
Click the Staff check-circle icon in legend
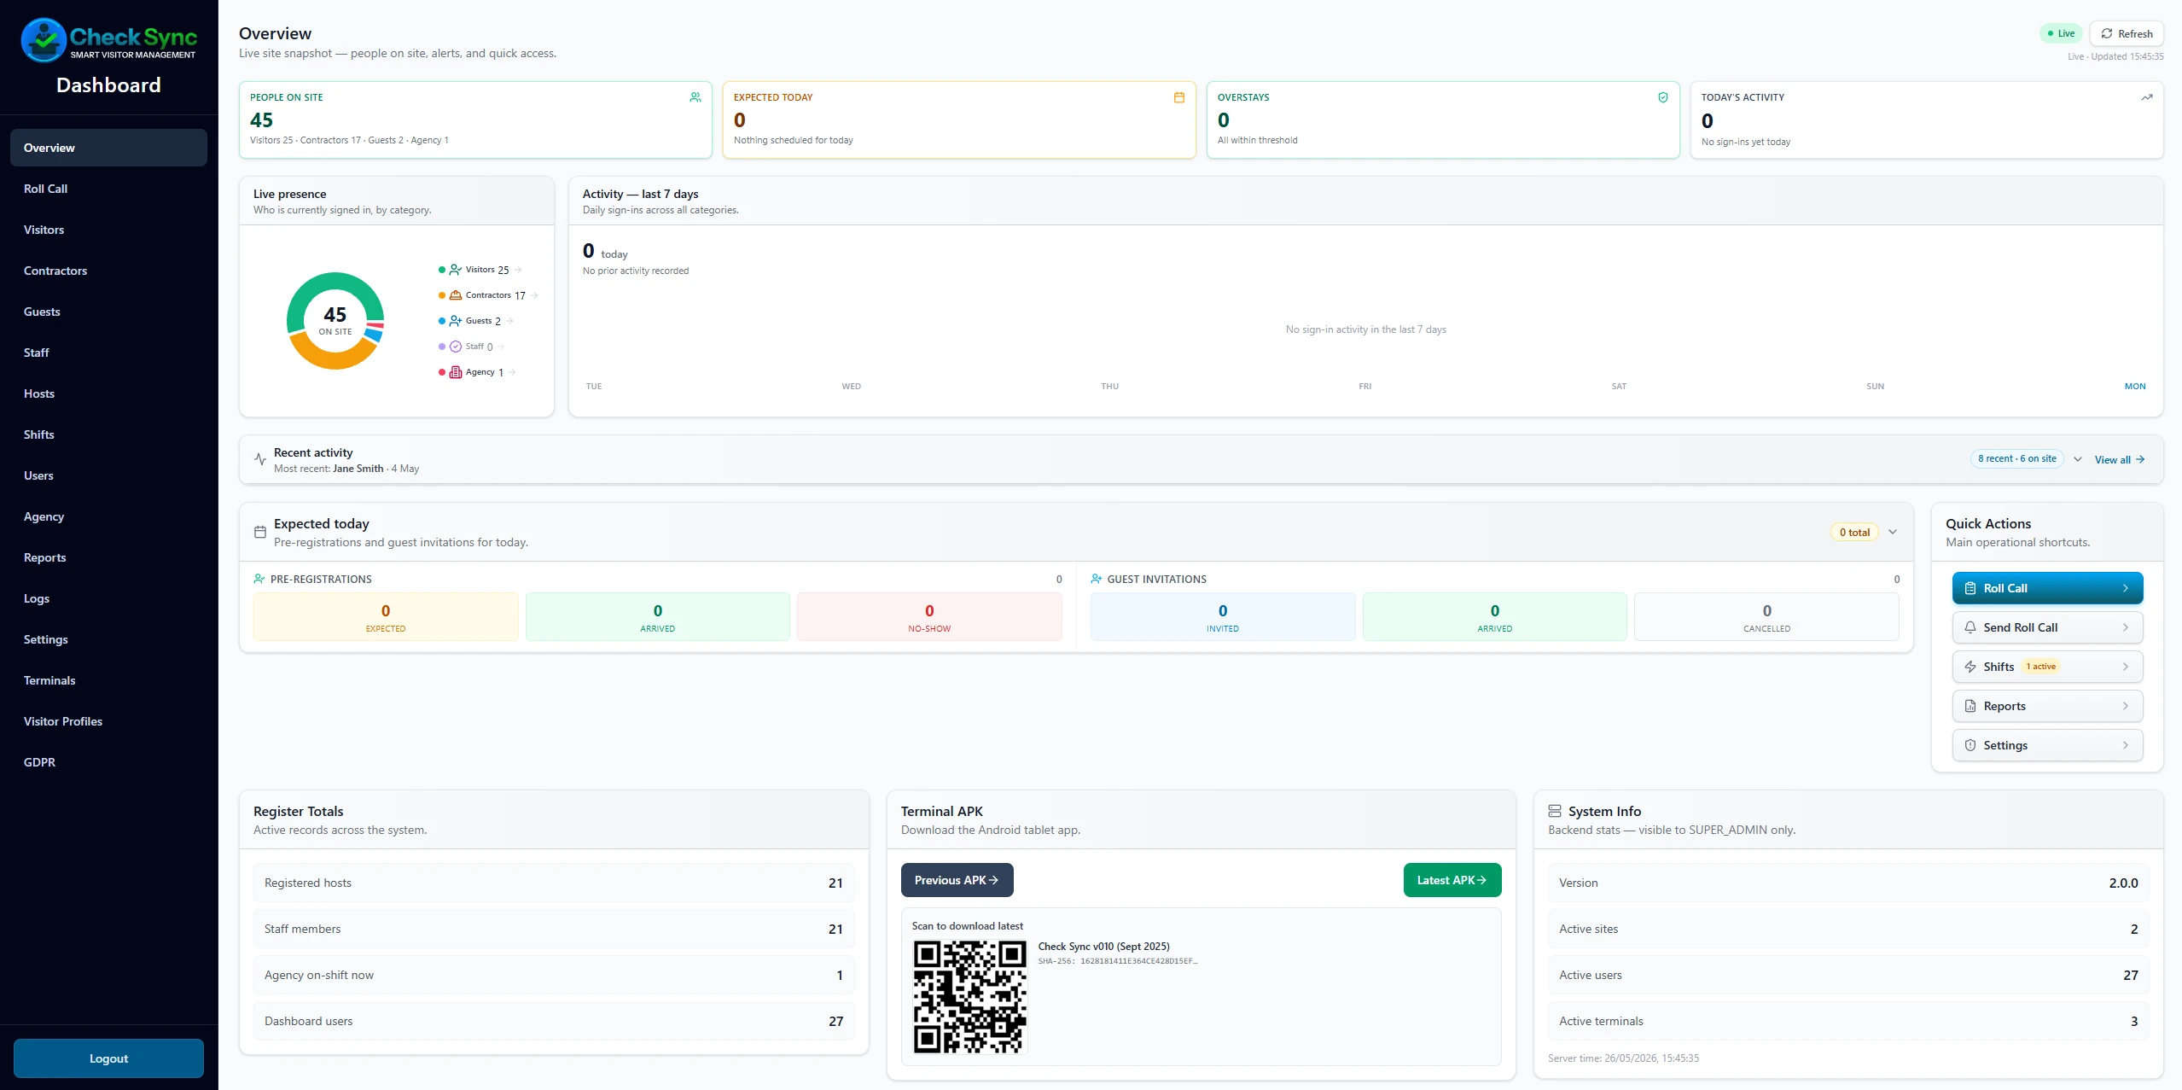[456, 347]
